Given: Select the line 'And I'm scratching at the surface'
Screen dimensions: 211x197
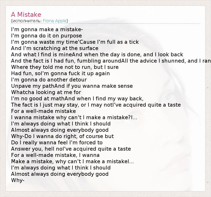Looking at the screenshot, I should (55, 48).
